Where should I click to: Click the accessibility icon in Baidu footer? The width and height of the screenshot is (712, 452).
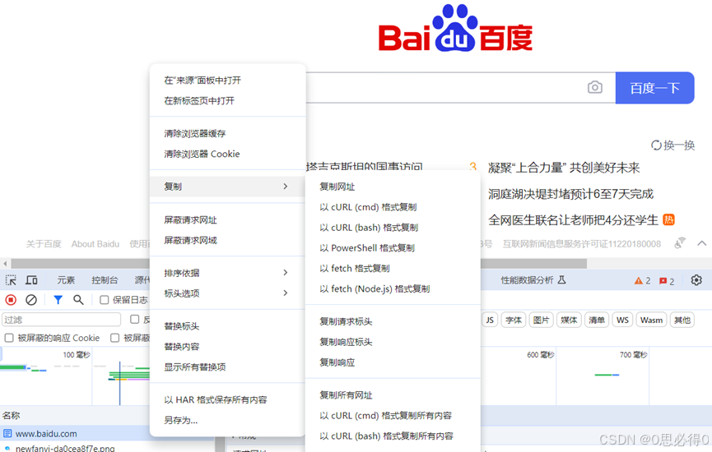click(680, 243)
